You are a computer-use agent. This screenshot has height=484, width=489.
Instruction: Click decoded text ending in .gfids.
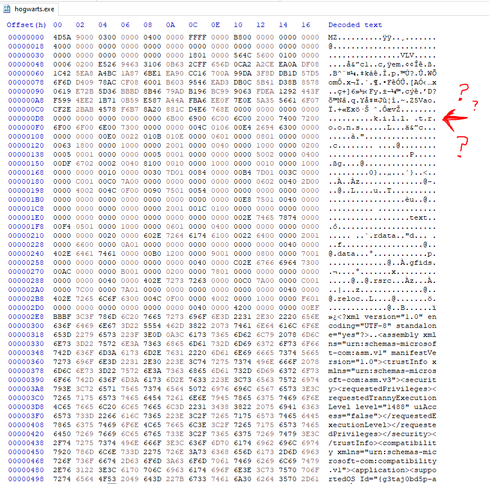click(382, 263)
